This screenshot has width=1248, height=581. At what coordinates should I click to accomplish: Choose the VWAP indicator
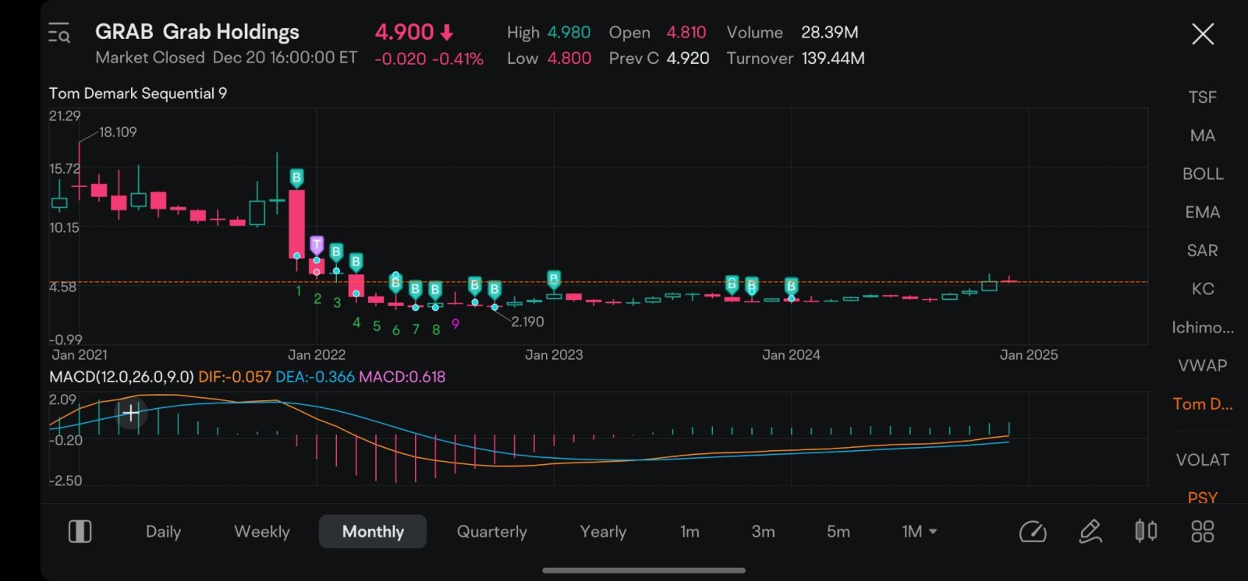click(1202, 365)
